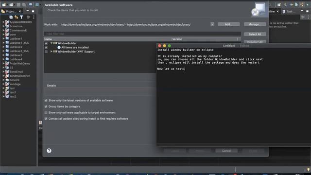
Task: Open the filter funnel icon in Project Explorer
Action: [21, 17]
